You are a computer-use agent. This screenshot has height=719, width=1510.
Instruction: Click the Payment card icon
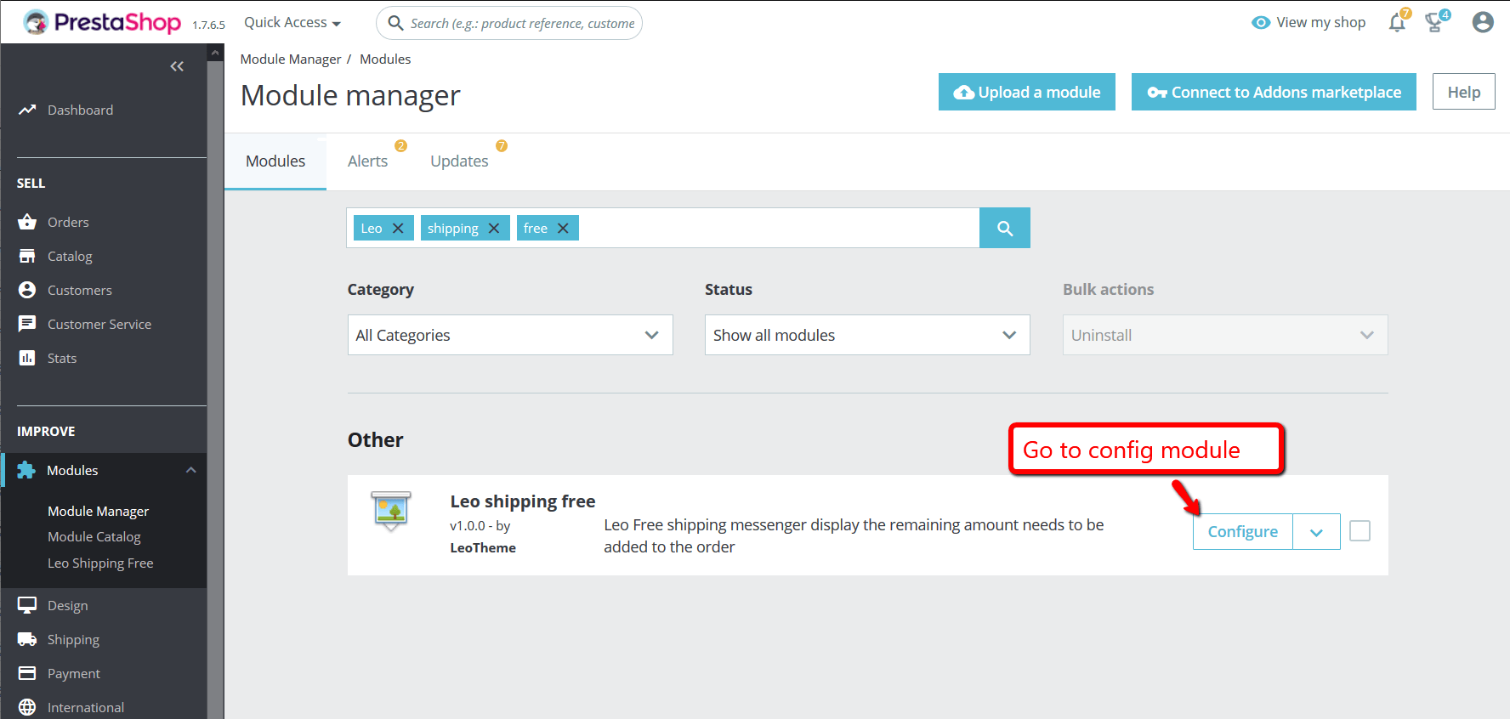27,673
